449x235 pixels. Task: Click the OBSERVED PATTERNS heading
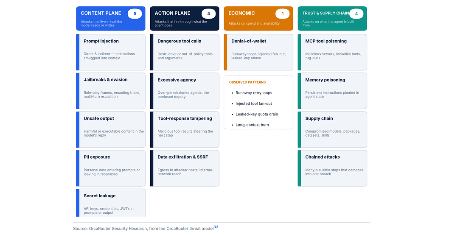coord(247,82)
